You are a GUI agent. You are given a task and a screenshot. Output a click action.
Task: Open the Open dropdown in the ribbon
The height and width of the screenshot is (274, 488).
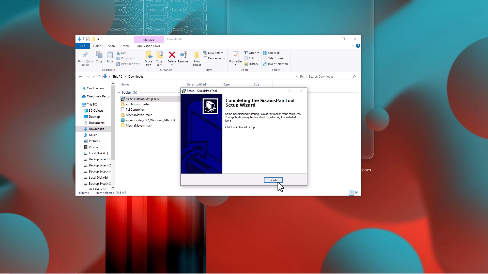(x=251, y=53)
